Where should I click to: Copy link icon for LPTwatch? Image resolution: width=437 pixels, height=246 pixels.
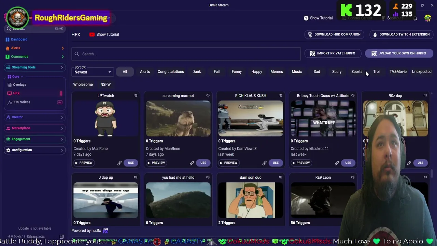coord(119,163)
